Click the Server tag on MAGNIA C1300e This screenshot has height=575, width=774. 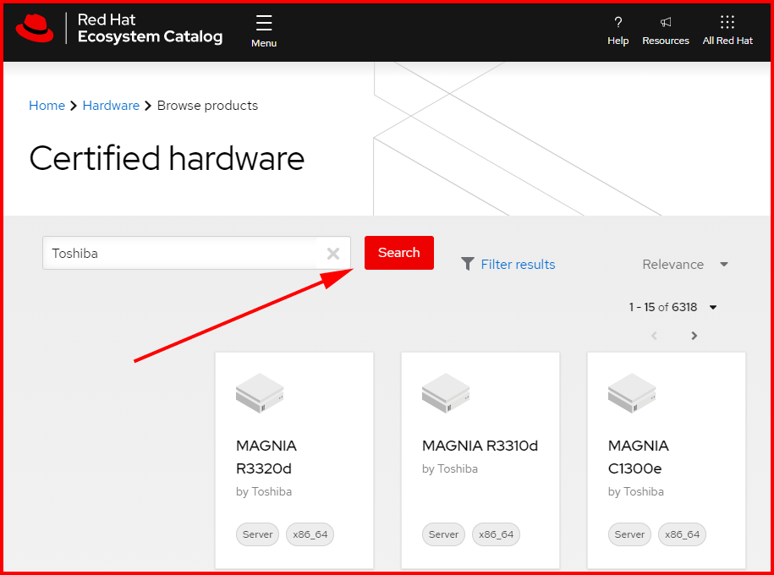pyautogui.click(x=630, y=534)
